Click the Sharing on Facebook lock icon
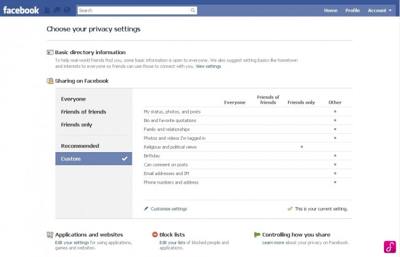The image size is (400, 257). [50, 81]
